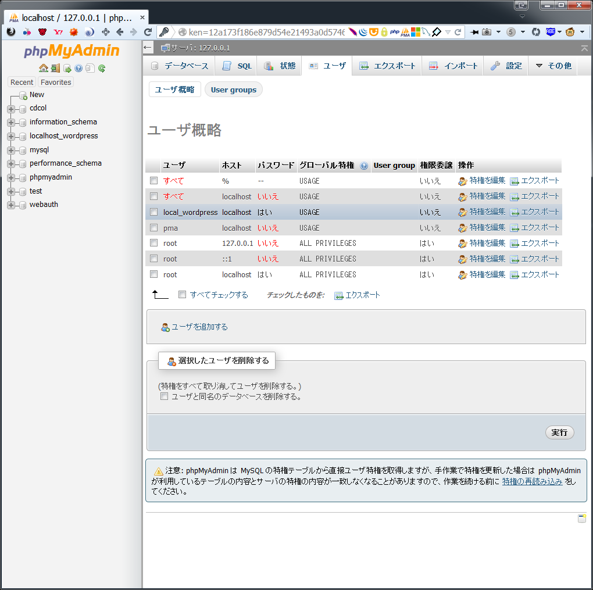Click the camera screenshot icon in browser toolbar
Image resolution: width=593 pixels, height=590 pixels.
(x=487, y=32)
